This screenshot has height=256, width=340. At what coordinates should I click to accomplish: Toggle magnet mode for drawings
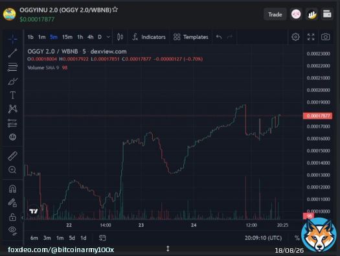[x=12, y=189]
